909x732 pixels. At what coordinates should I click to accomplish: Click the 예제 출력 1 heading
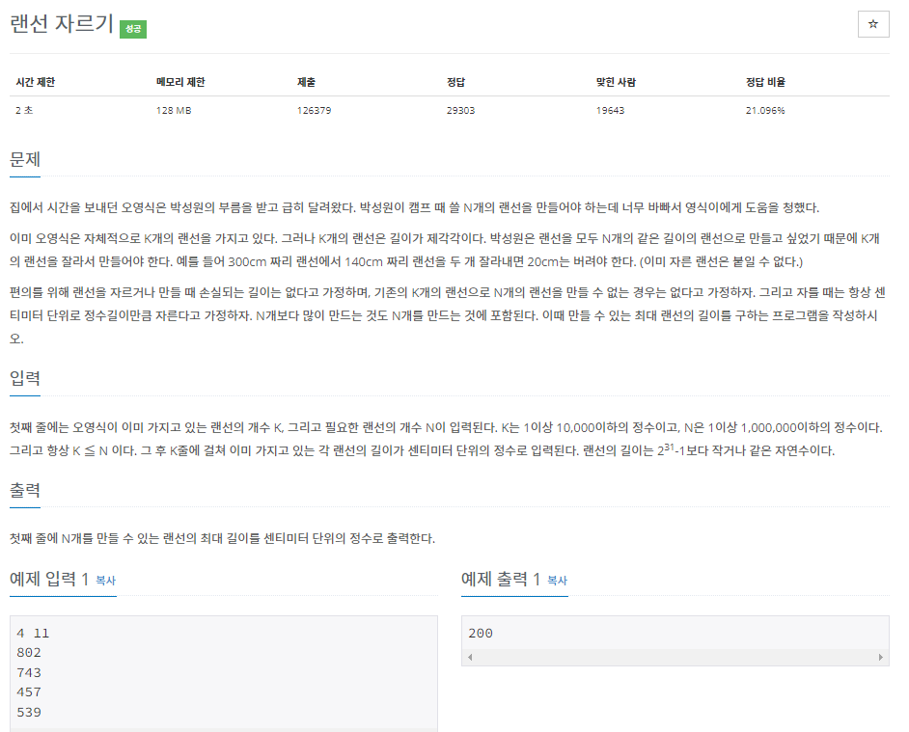(x=500, y=579)
